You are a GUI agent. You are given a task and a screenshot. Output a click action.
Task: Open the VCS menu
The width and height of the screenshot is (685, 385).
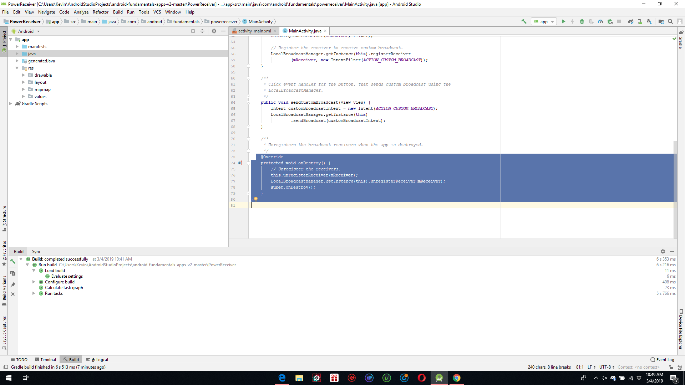tap(157, 12)
